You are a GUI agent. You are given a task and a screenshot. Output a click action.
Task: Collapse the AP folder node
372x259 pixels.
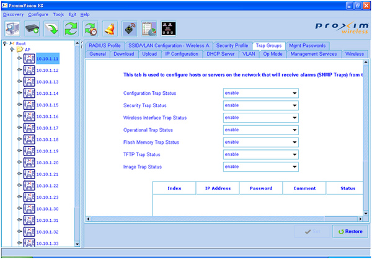[x=12, y=49]
